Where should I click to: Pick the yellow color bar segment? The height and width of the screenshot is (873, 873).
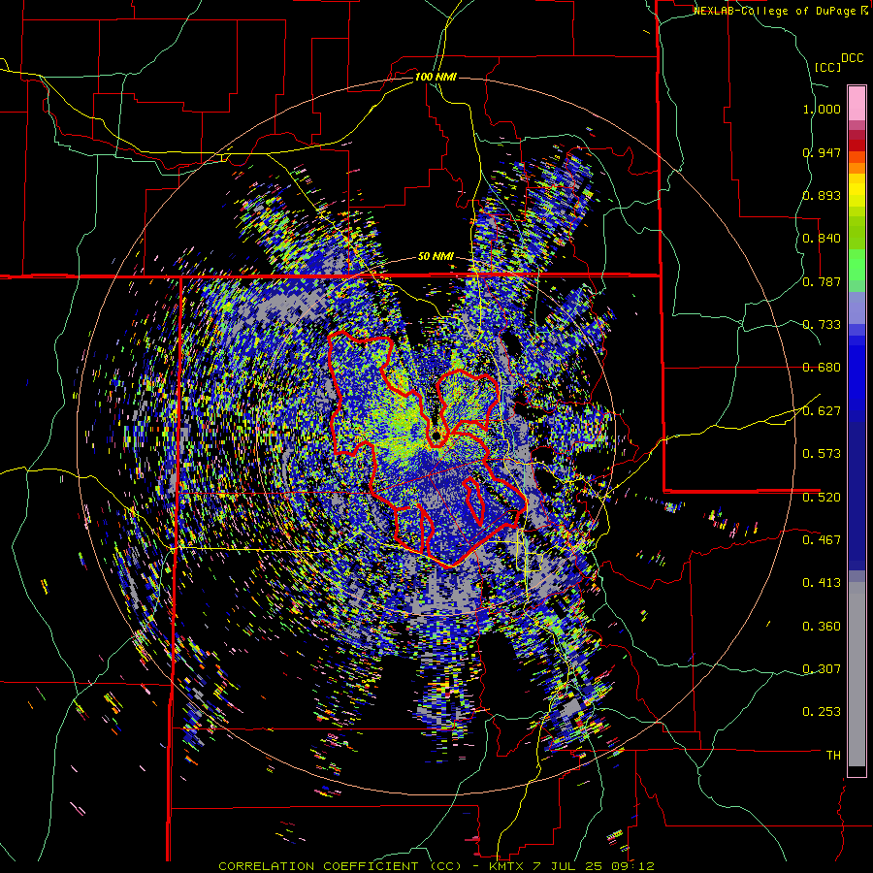(x=857, y=190)
